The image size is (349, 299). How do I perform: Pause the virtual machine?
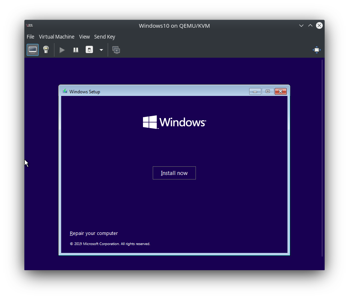click(76, 50)
